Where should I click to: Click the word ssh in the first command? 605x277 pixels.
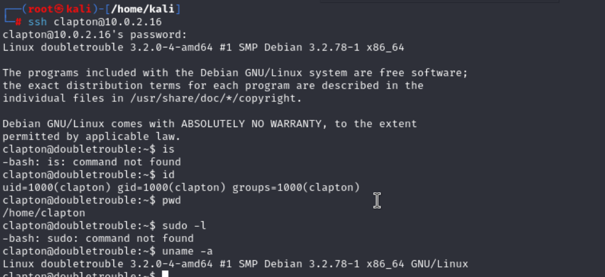click(37, 22)
